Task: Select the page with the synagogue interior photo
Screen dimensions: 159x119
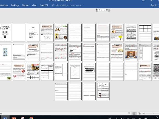Action: 131,52
